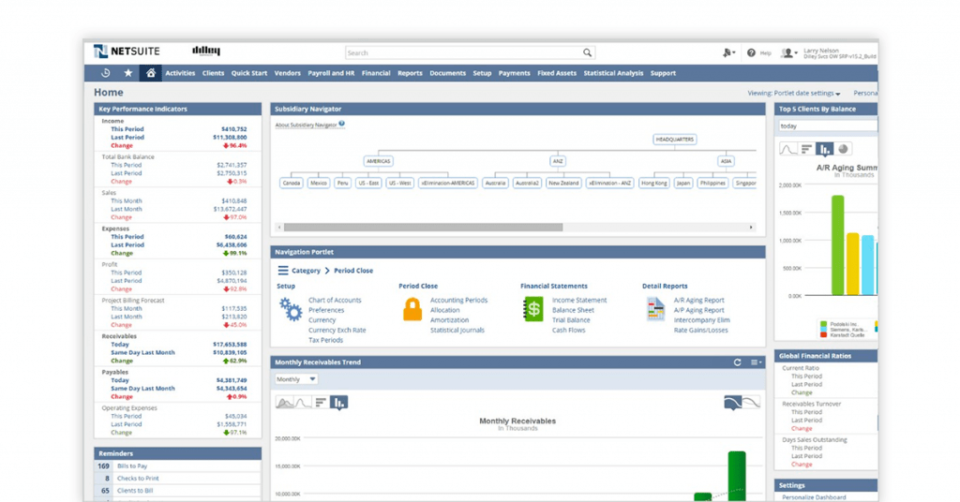960x502 pixels.
Task: Open the A/R Aging Report link
Action: [698, 301]
